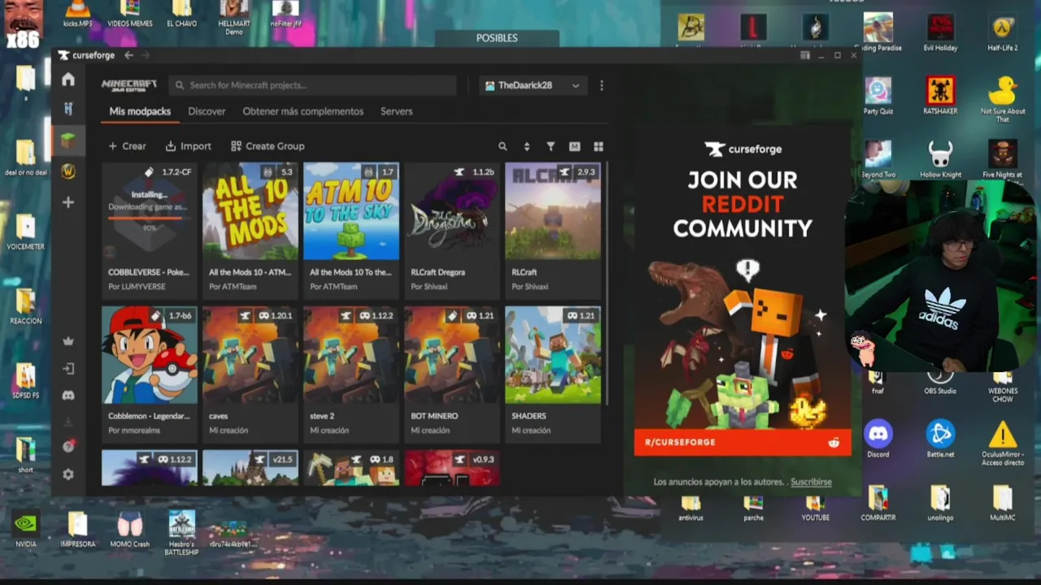Open the sort order arrows icon

[x=526, y=146]
